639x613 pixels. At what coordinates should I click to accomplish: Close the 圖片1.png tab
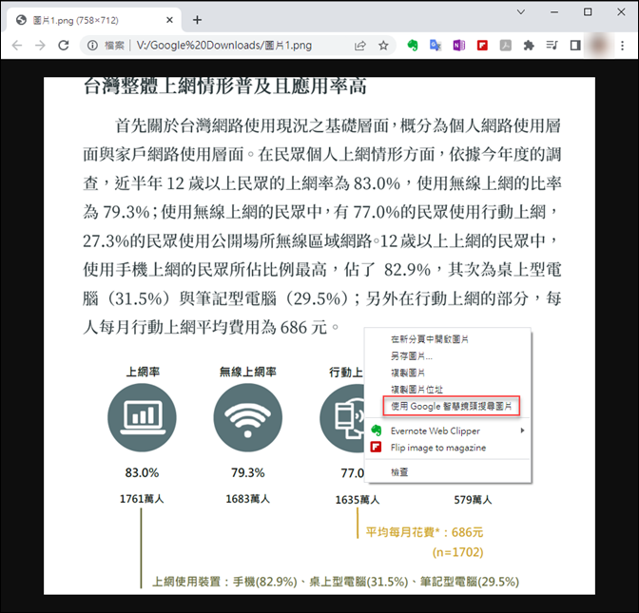pos(169,20)
